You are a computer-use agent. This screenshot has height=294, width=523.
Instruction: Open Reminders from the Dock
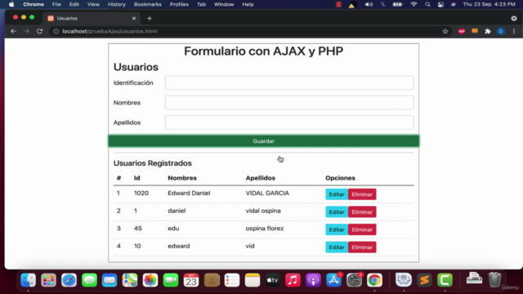[232, 280]
